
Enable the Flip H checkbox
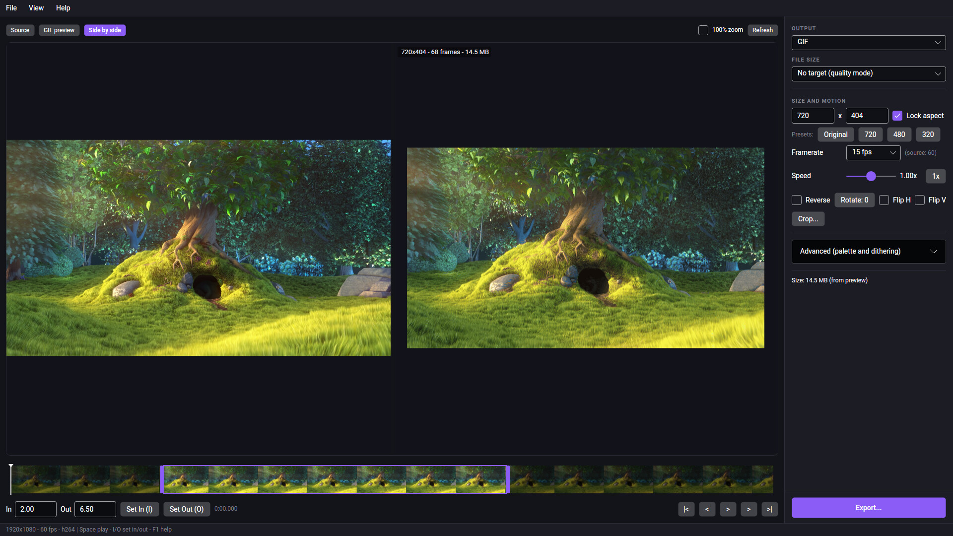[x=884, y=200]
